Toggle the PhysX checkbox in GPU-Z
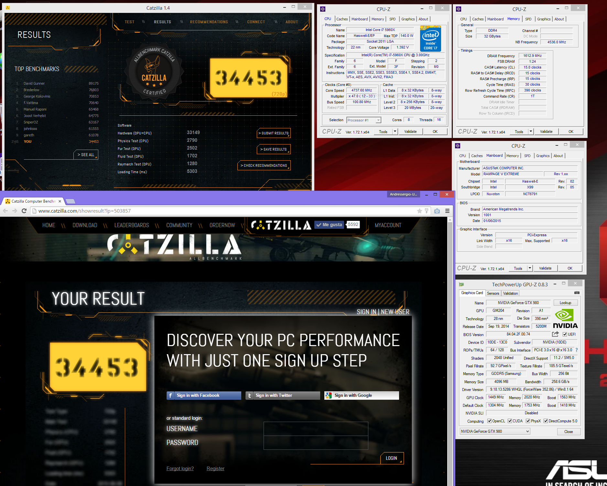The image size is (607, 486). 528,421
